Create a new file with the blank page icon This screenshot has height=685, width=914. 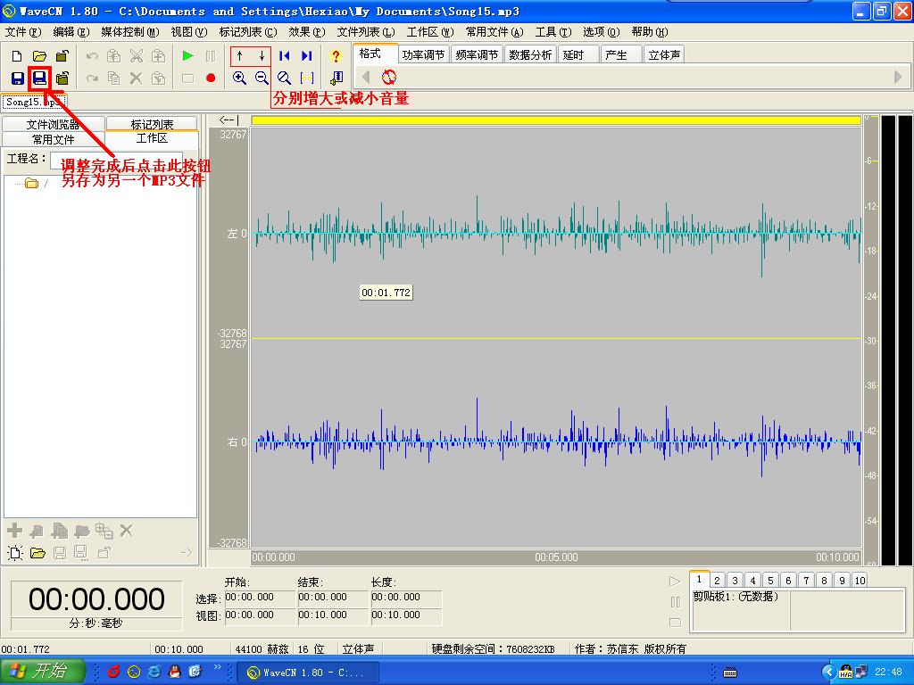pos(17,56)
